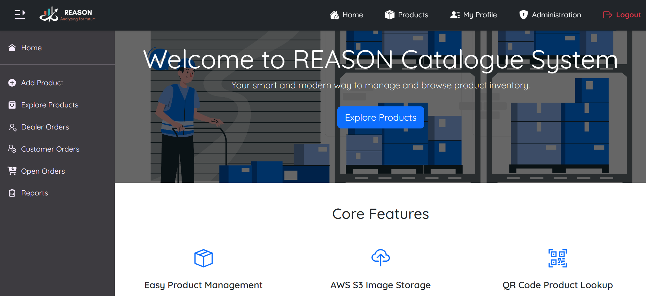The image size is (646, 296).
Task: Go to Home in the top navbar
Action: click(x=346, y=15)
